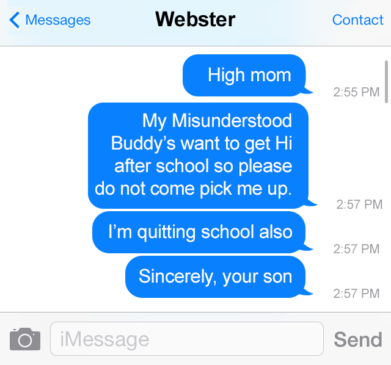Screen dimensions: 391x365
Task: Go back to Messages list
Action: (50, 20)
